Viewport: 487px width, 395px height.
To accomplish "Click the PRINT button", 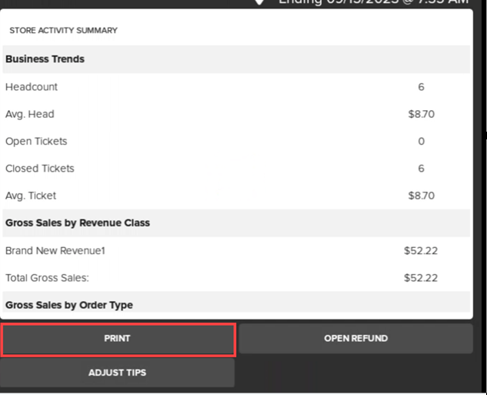I will [118, 339].
